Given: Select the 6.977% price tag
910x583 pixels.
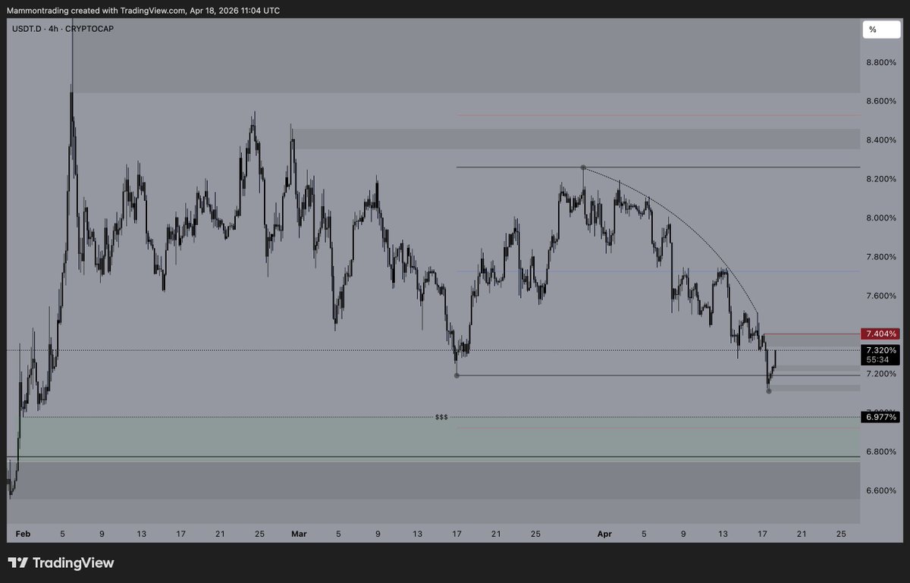Looking at the screenshot, I should click(880, 417).
